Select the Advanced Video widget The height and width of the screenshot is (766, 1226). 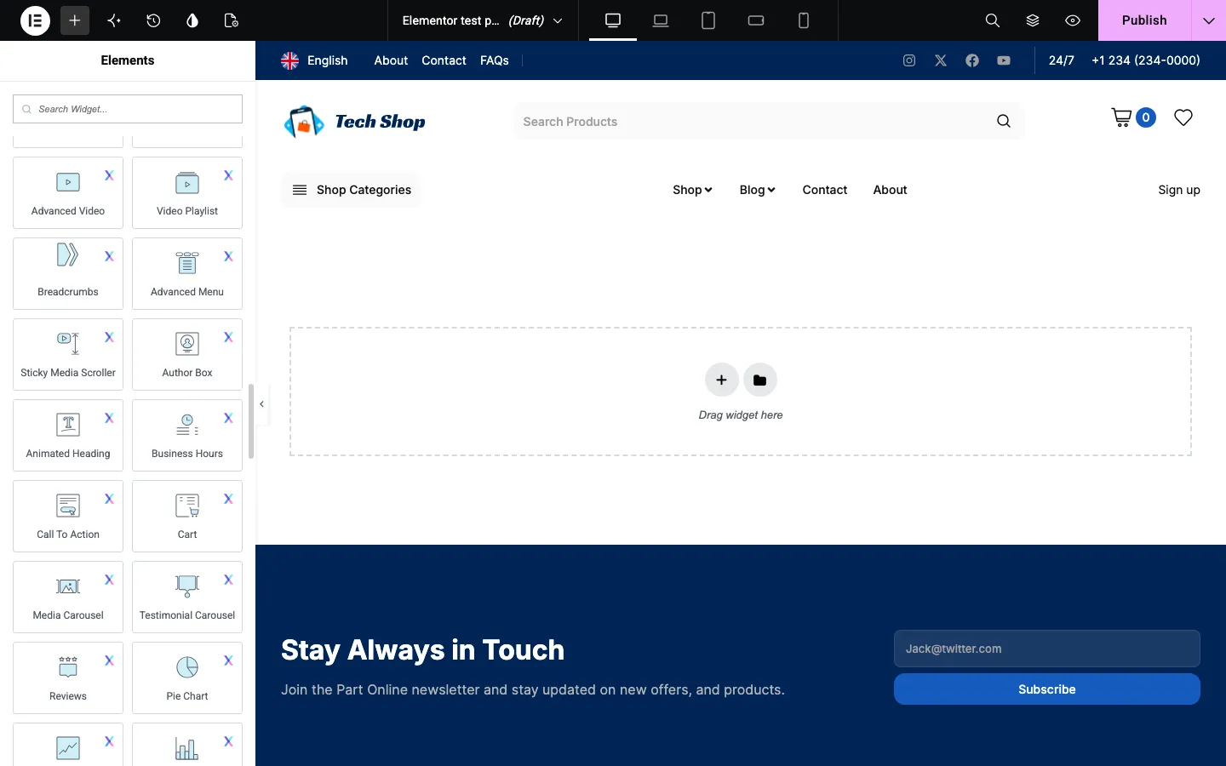pos(68,192)
